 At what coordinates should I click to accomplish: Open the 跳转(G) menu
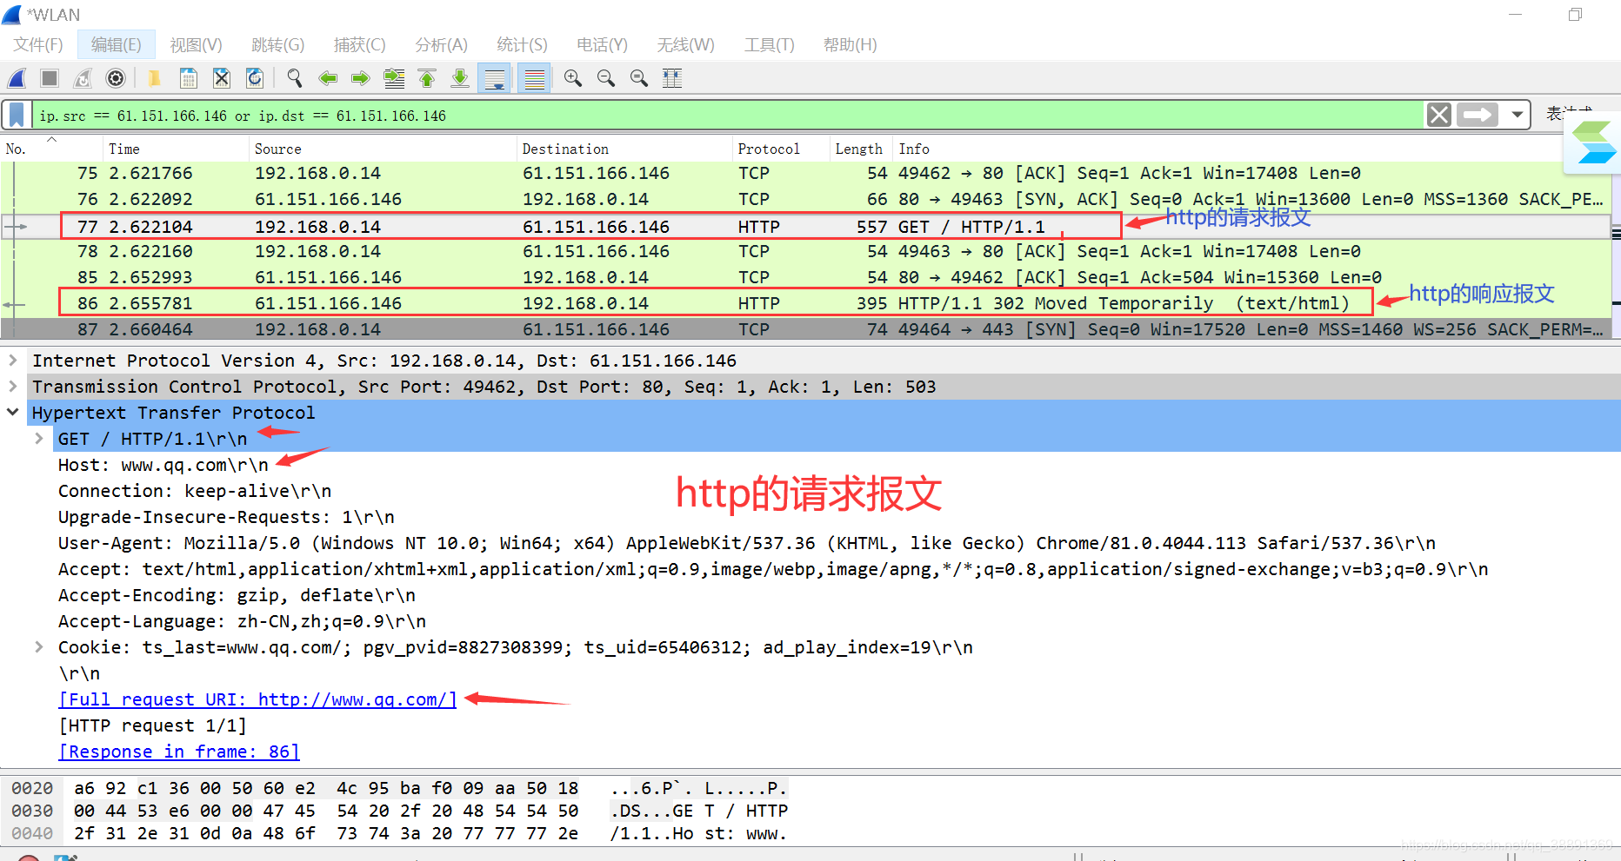pyautogui.click(x=277, y=44)
